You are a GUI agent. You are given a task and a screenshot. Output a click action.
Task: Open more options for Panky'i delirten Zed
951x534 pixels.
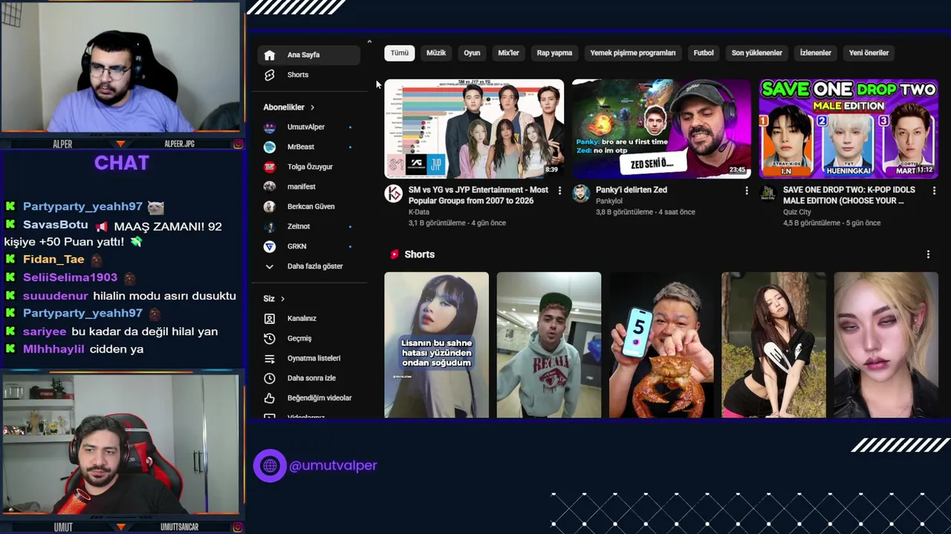coord(747,191)
